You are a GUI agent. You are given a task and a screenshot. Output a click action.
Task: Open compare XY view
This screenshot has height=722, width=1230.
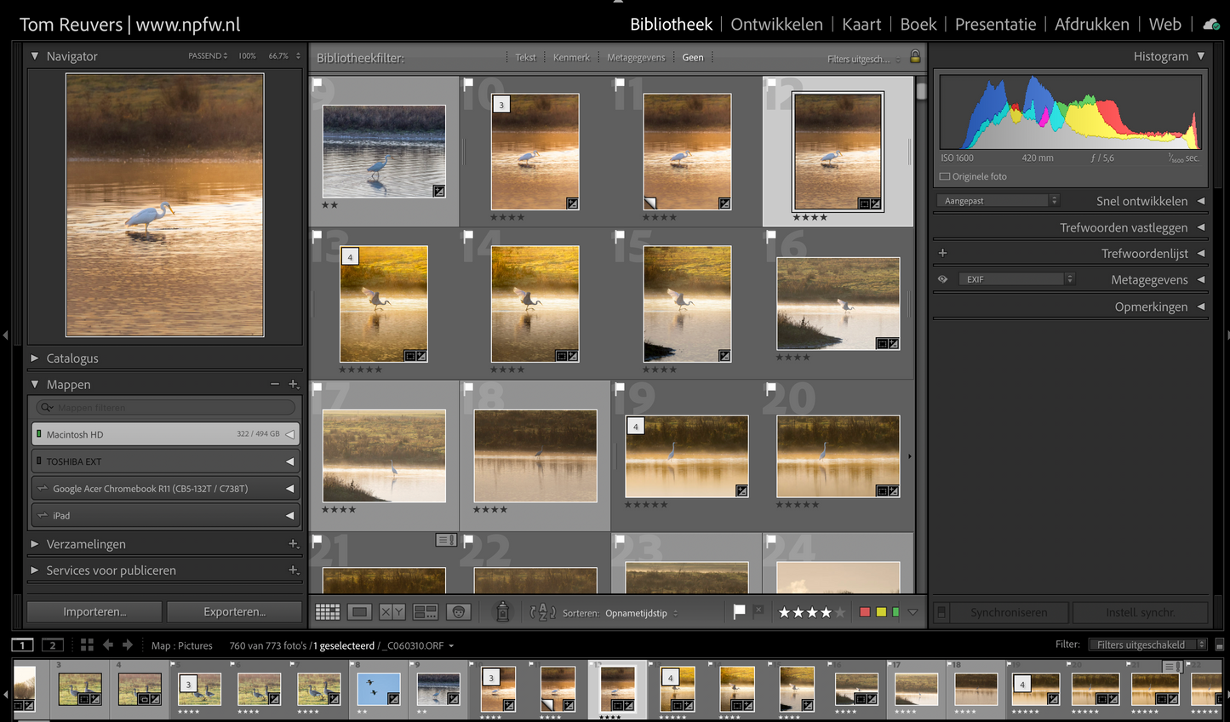(x=392, y=612)
